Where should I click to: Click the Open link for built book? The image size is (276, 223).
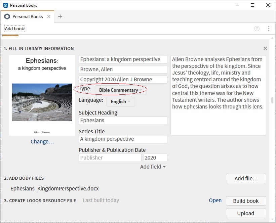pyautogui.click(x=215, y=200)
